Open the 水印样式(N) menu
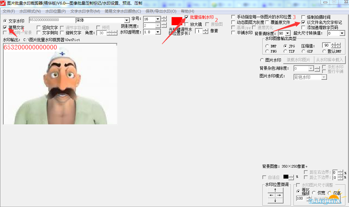349x207 pixels. point(30,11)
